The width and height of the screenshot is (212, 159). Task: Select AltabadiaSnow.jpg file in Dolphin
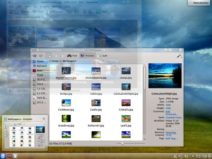(96, 73)
